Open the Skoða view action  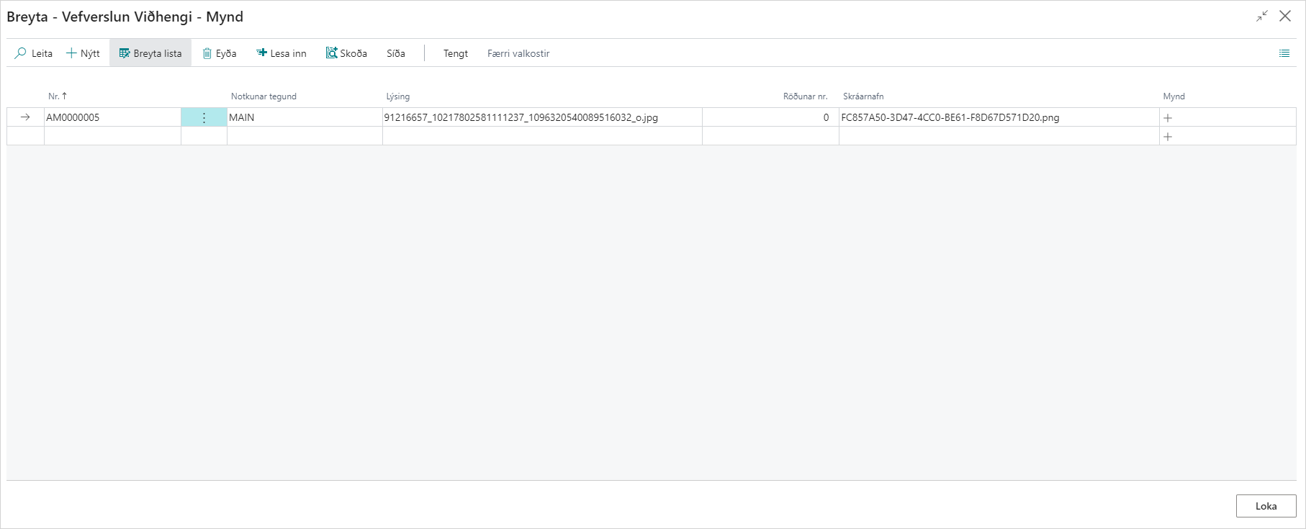click(346, 53)
